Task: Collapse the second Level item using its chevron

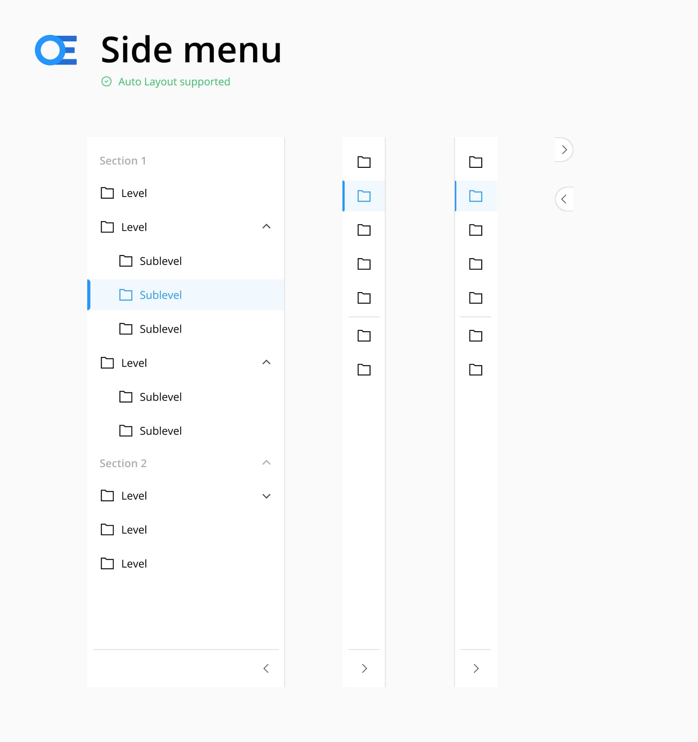Action: pyautogui.click(x=267, y=227)
